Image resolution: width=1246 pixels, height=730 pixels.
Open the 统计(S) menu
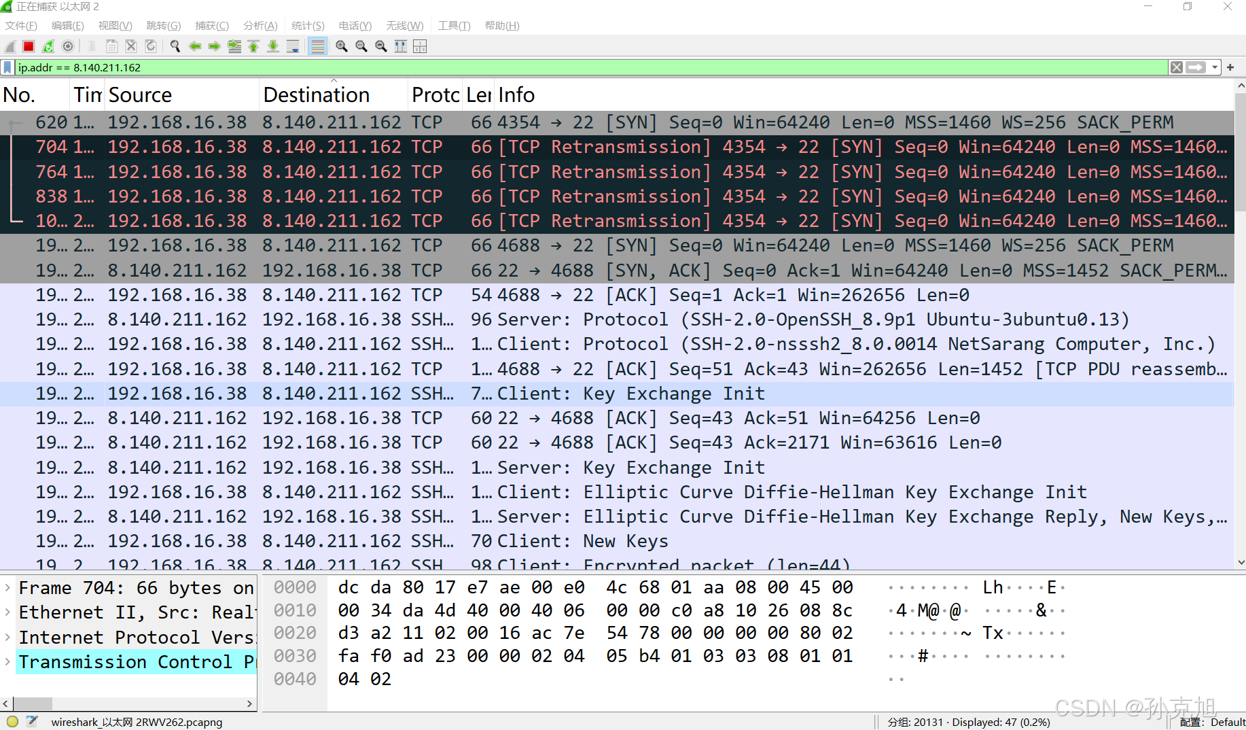click(308, 26)
